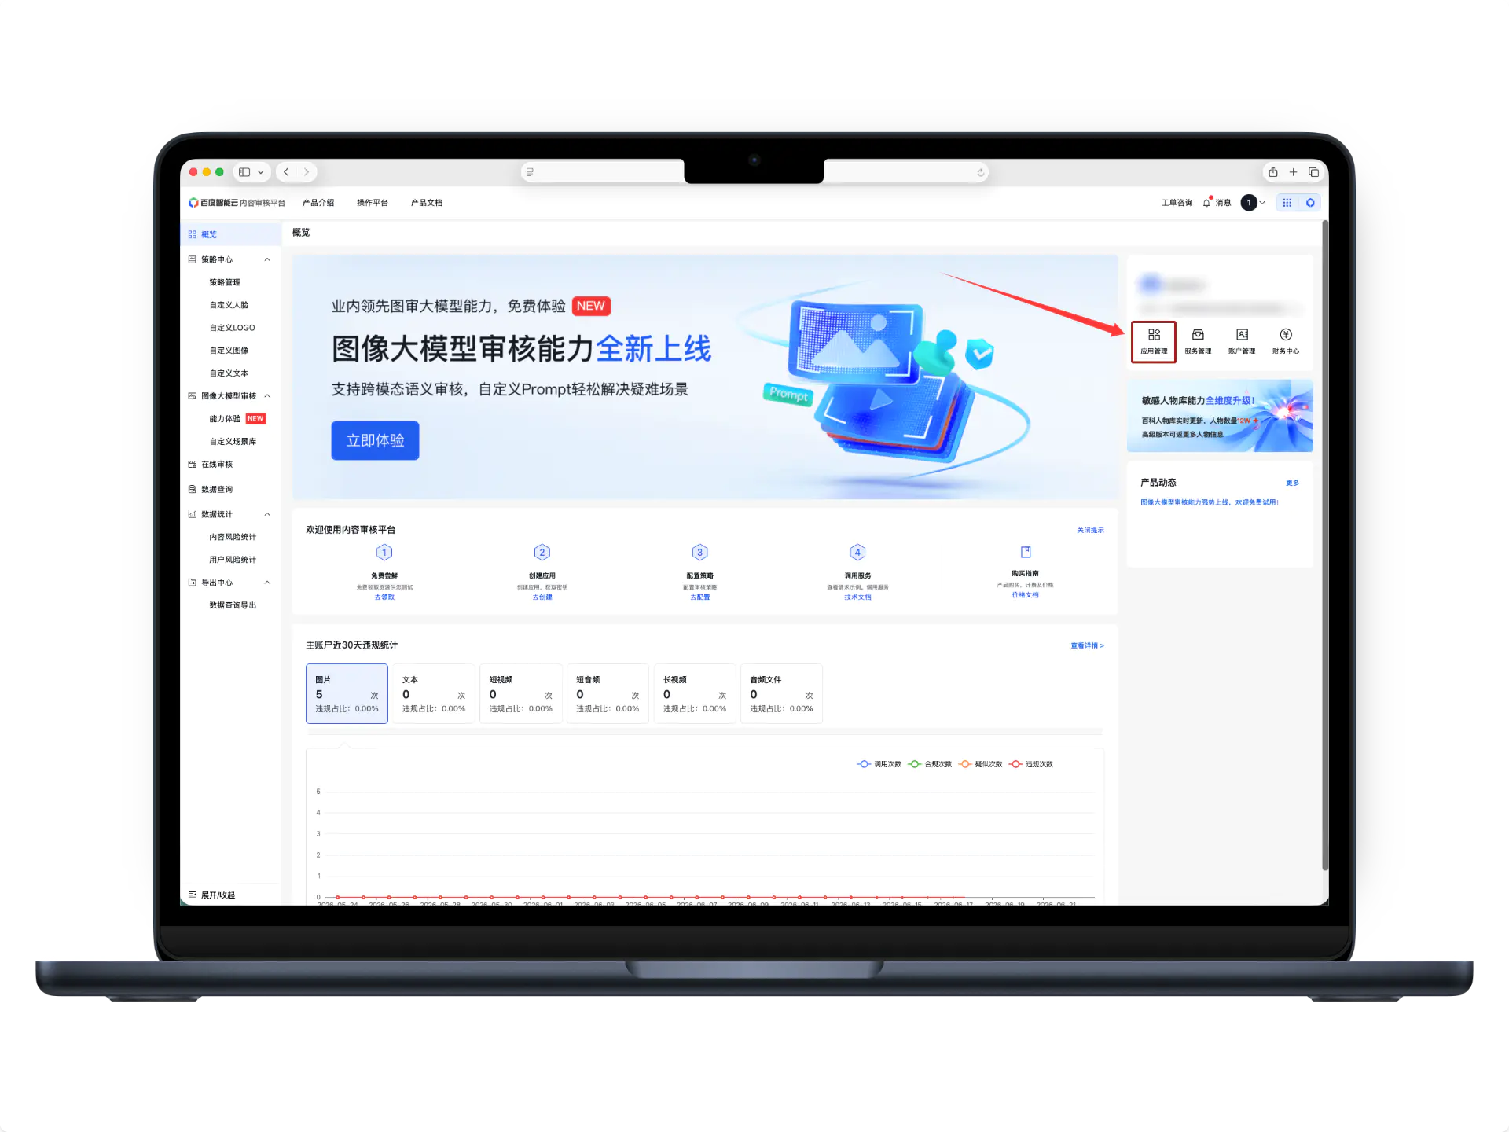The image size is (1509, 1132).
Task: Click the reader icon in address bar
Action: point(530,172)
